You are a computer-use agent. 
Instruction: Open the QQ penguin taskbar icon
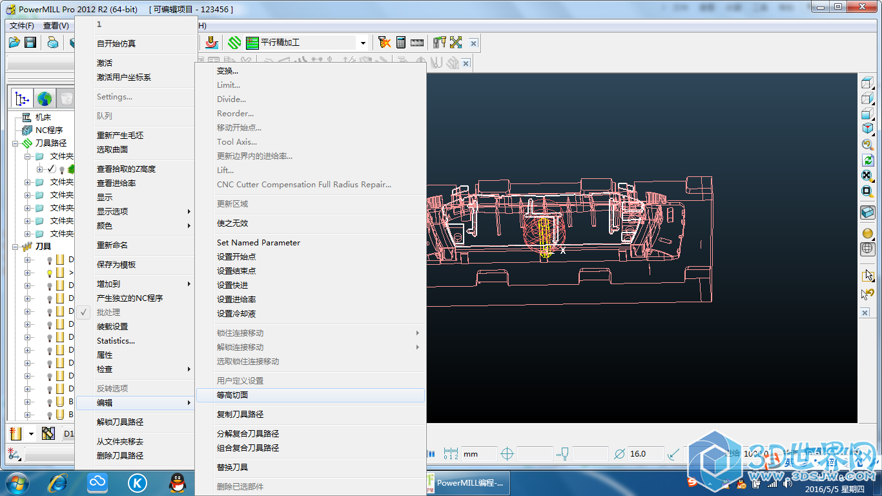point(176,482)
